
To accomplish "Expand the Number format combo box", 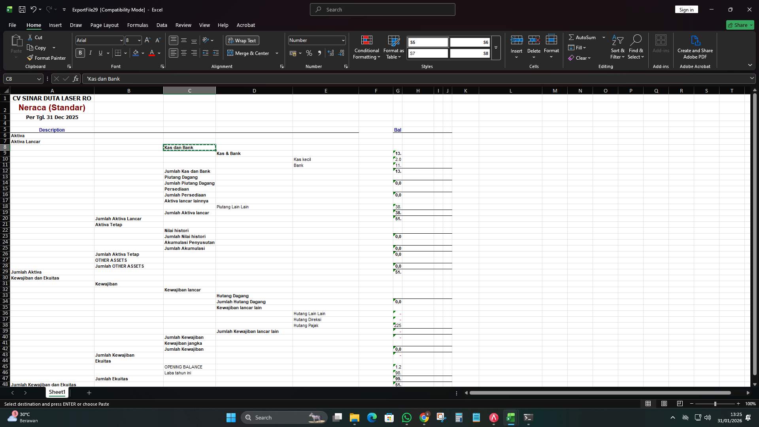I will pyautogui.click(x=342, y=40).
